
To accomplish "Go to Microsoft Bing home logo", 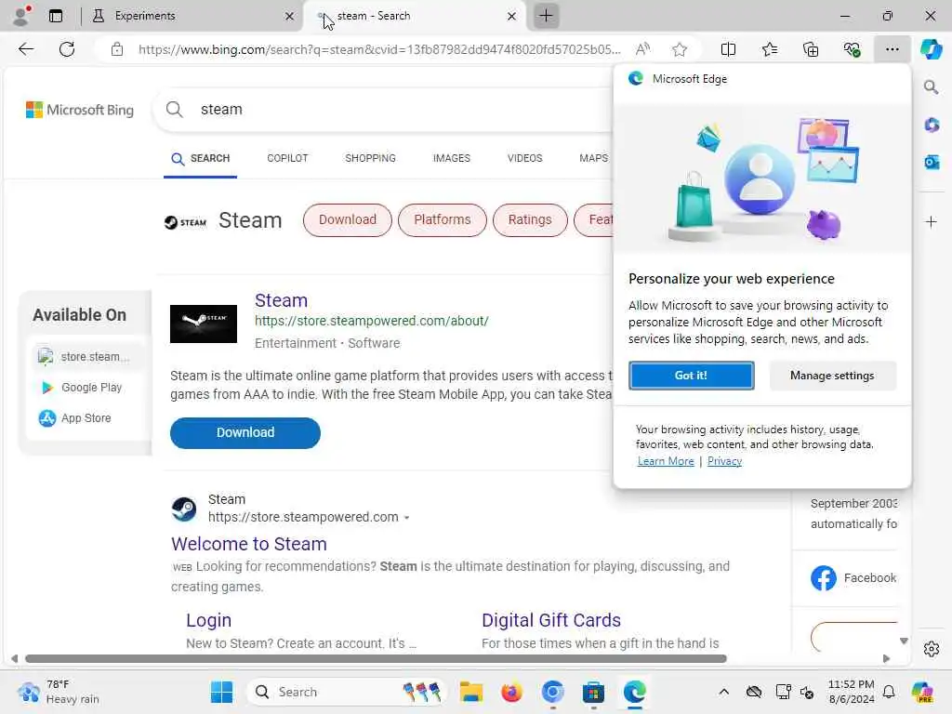I will pyautogui.click(x=80, y=110).
